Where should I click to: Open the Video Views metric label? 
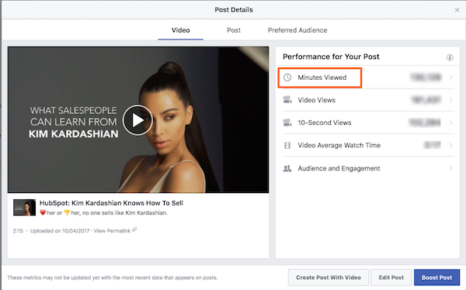pos(317,100)
